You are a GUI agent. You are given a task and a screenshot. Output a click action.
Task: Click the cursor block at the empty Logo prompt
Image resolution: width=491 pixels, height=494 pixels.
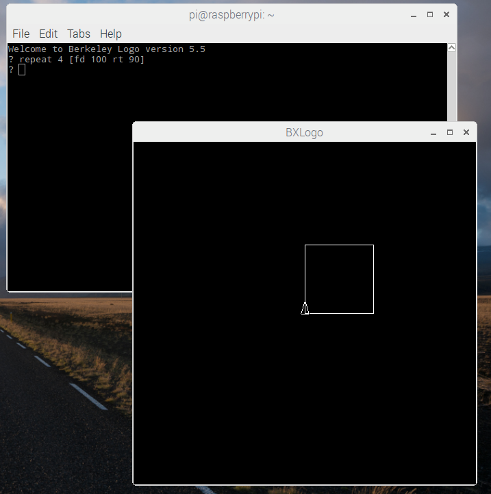pyautogui.click(x=22, y=69)
